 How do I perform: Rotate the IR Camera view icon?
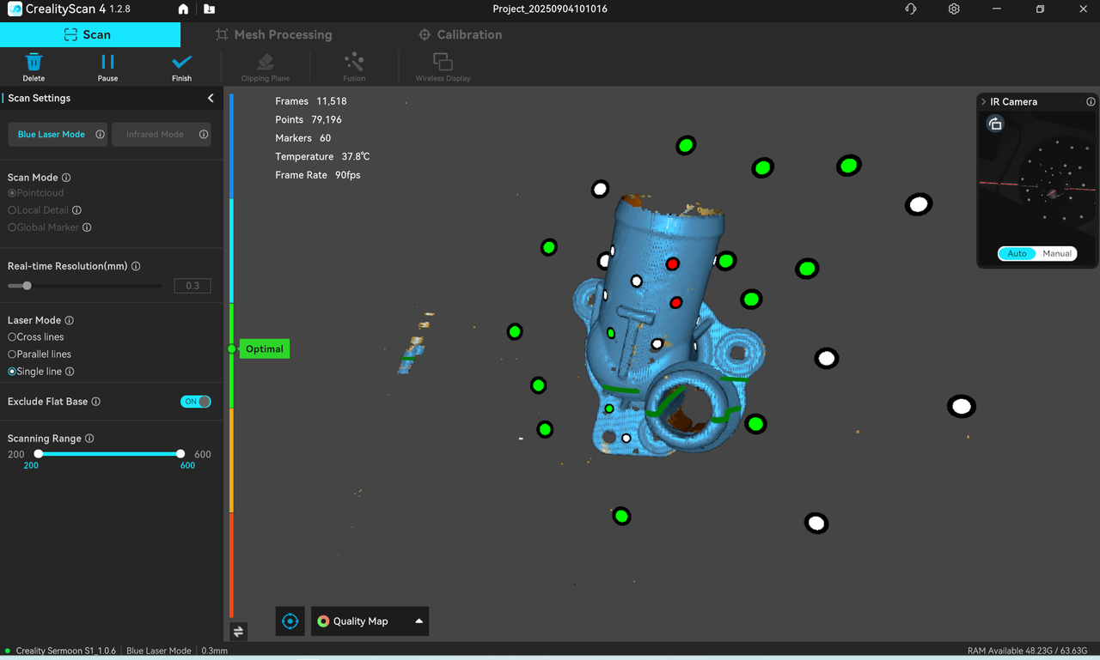coord(995,124)
